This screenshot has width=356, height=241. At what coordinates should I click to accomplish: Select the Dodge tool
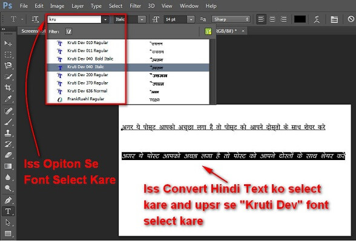8,188
